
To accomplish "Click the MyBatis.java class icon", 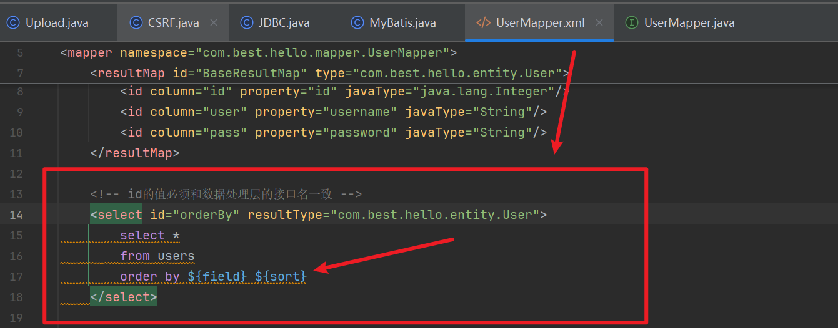I will (357, 23).
